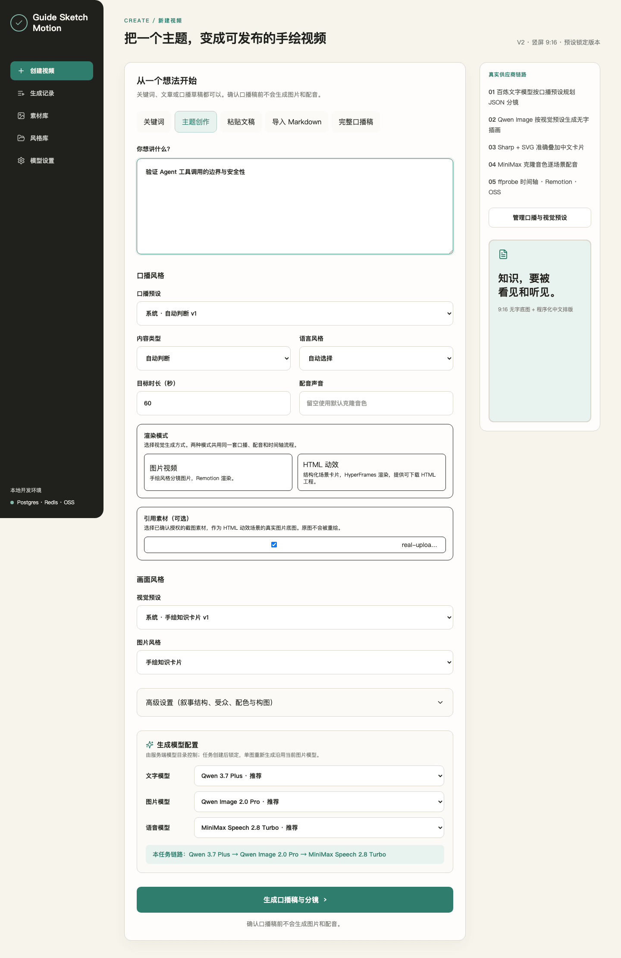Open the 文字模型 dropdown
The width and height of the screenshot is (621, 958).
[x=319, y=776]
